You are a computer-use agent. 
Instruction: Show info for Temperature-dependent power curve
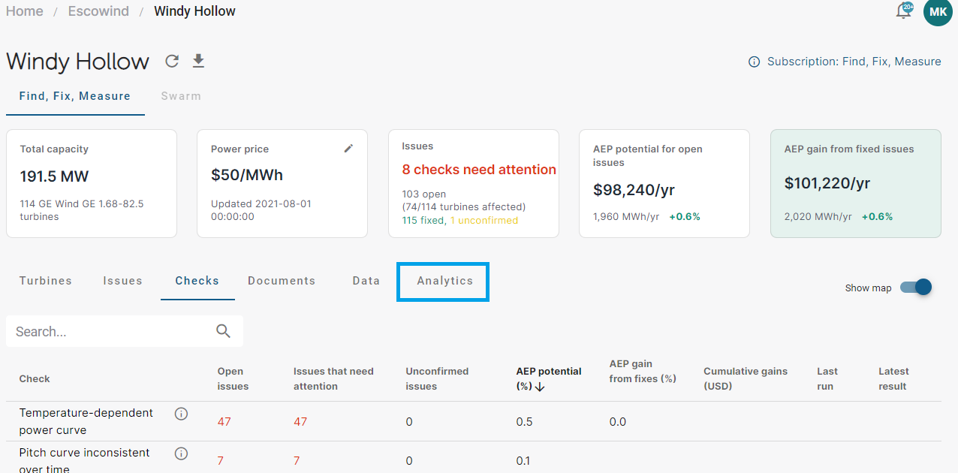coord(181,414)
